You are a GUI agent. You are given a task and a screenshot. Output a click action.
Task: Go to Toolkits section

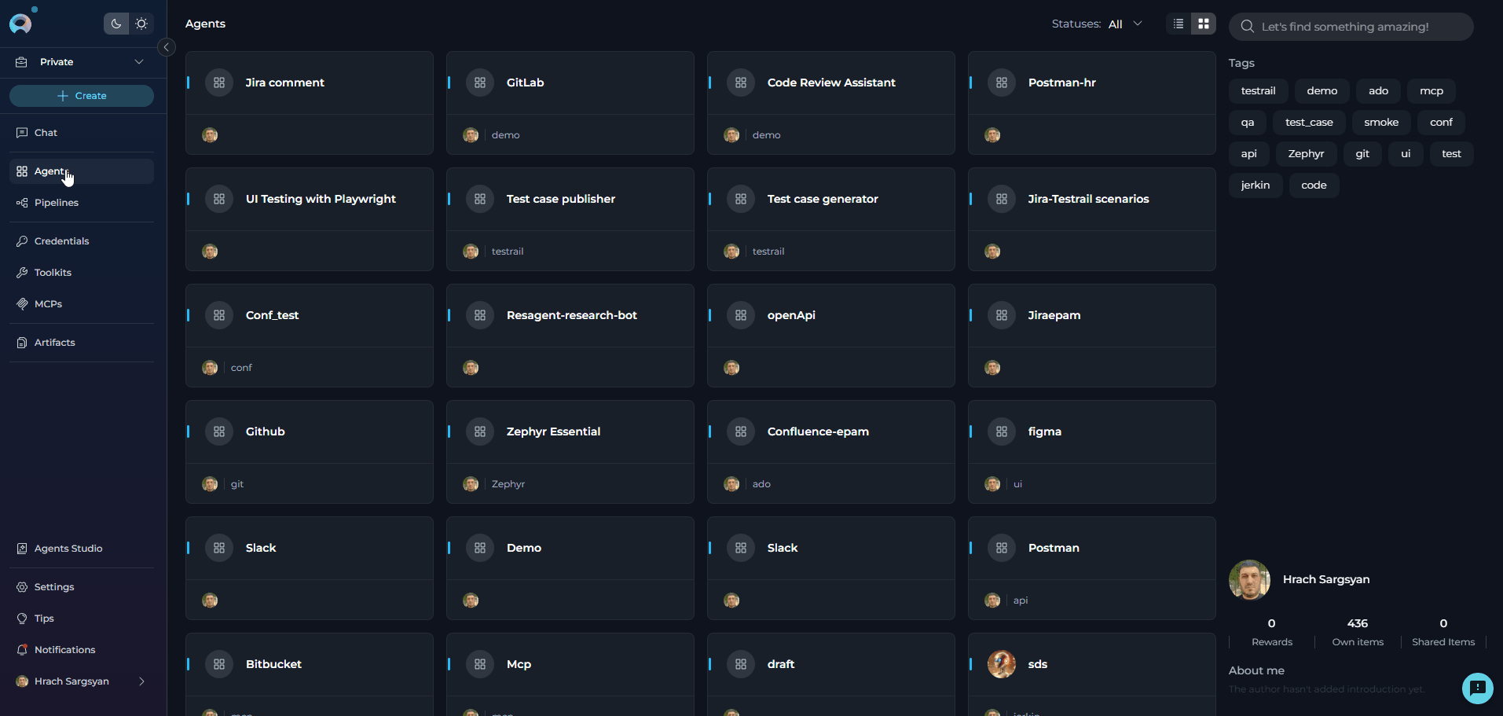(53, 273)
